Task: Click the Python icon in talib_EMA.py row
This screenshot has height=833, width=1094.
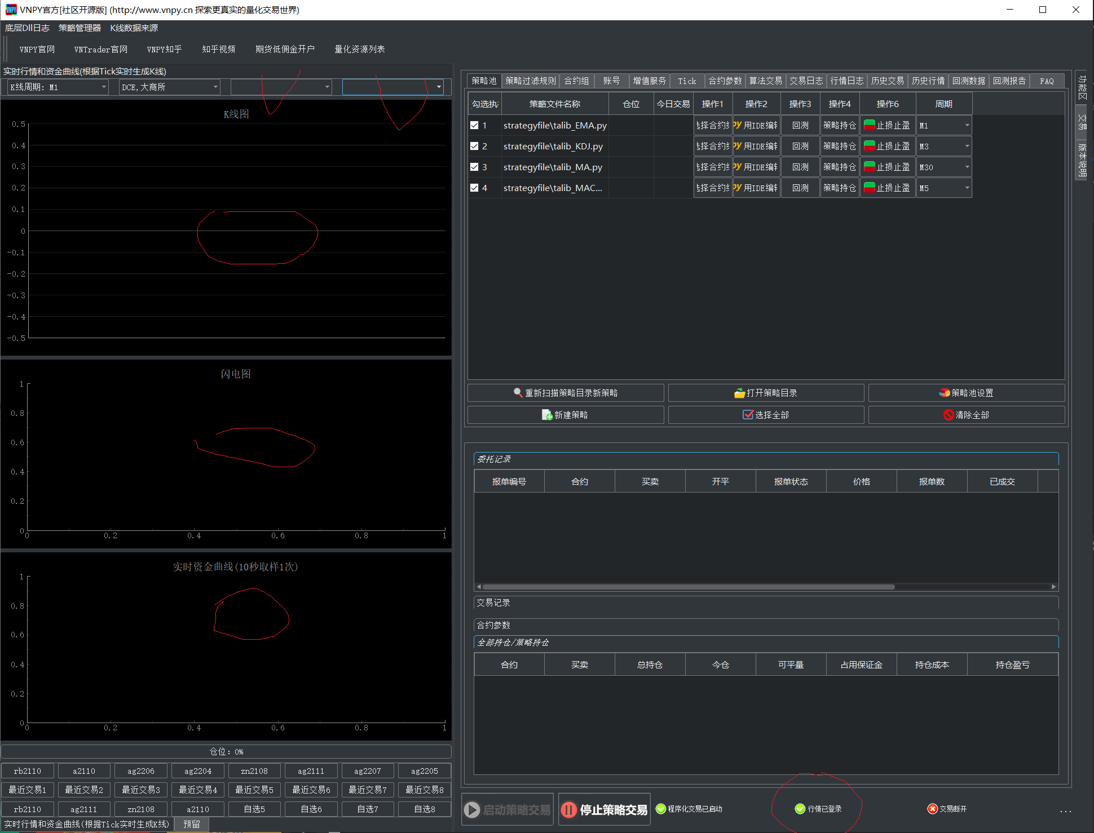Action: [x=738, y=125]
